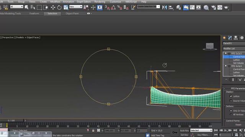
Task: Switch to the Freeform ribbon tab
Action: (34, 14)
